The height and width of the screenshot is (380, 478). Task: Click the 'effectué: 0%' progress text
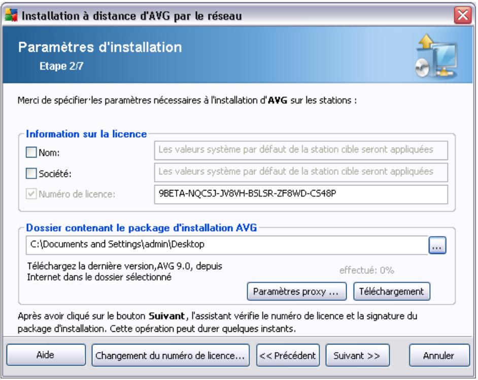pyautogui.click(x=367, y=270)
